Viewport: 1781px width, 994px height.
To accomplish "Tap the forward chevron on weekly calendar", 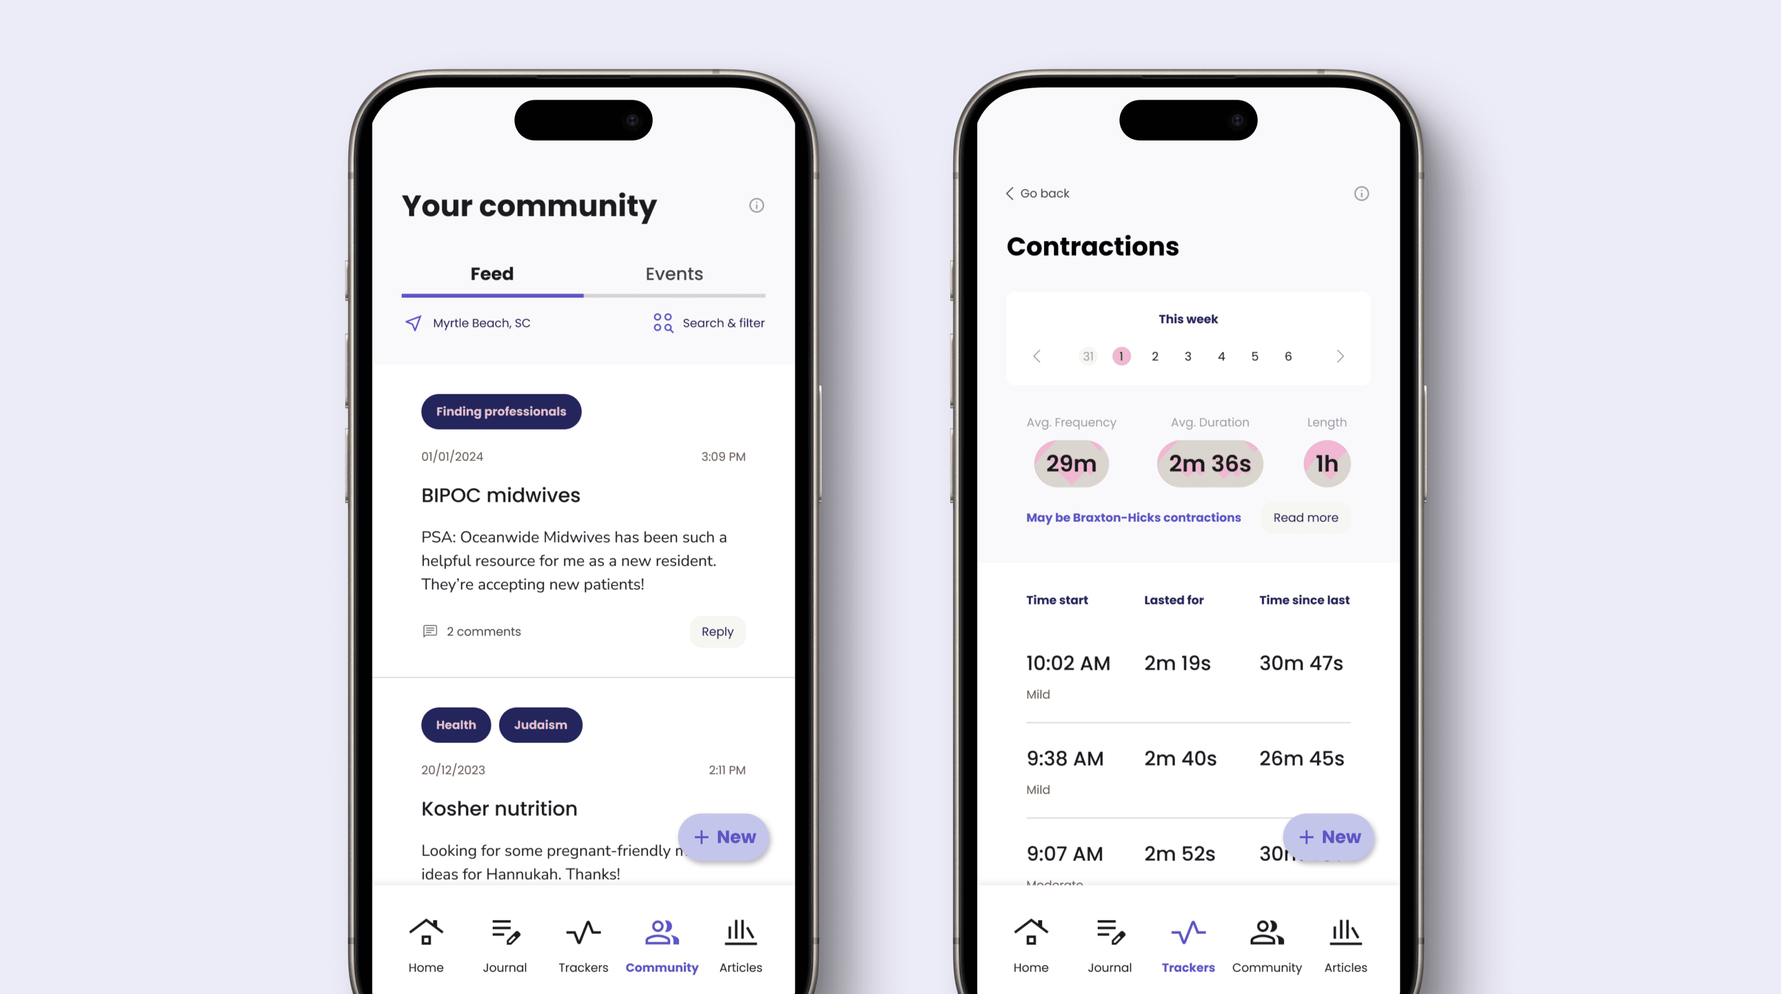I will click(x=1342, y=356).
